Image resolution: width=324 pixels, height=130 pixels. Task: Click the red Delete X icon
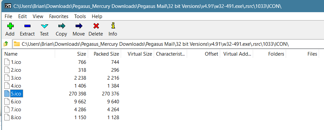click(x=96, y=26)
